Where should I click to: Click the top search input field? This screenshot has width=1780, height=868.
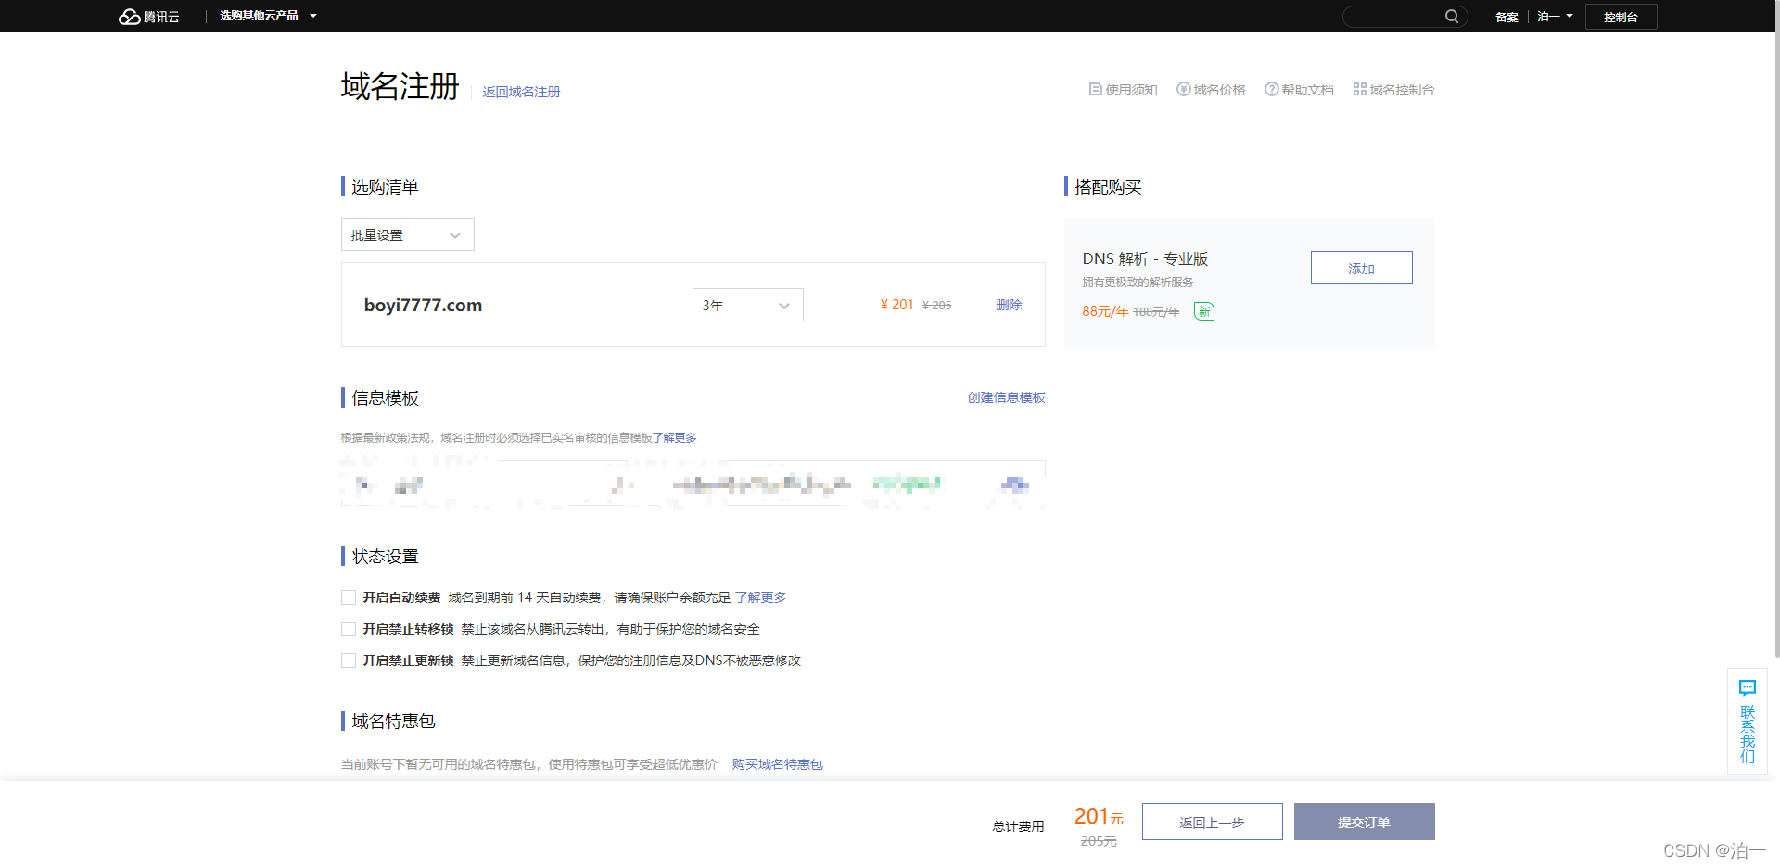point(1391,16)
